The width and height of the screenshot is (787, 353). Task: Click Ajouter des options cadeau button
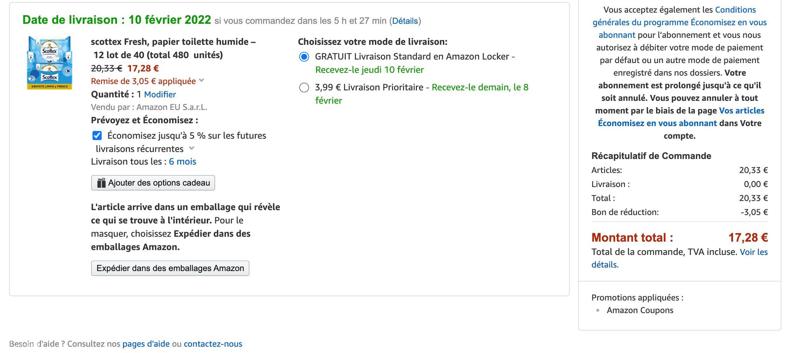(153, 183)
